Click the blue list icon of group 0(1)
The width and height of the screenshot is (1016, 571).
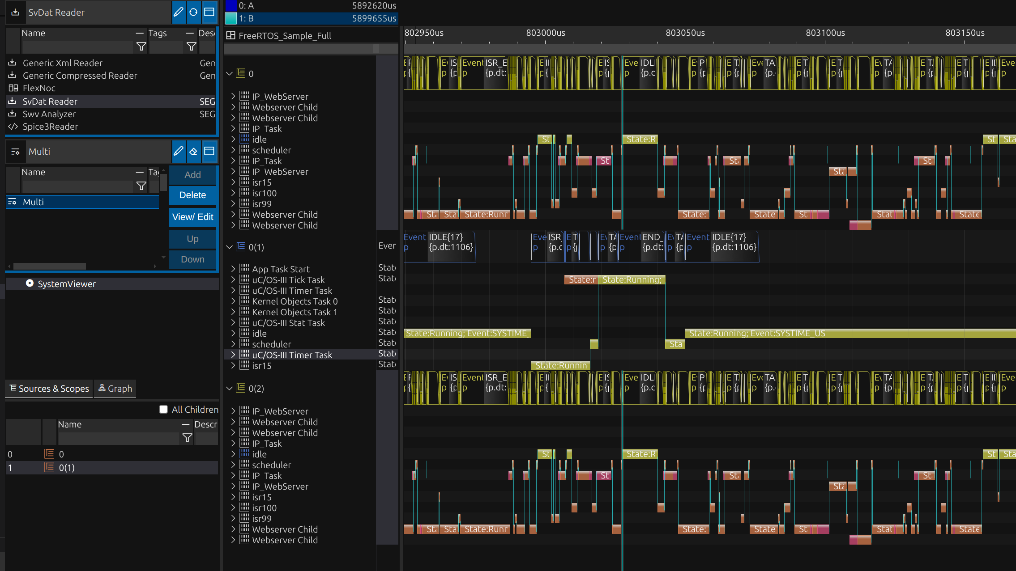pos(241,246)
